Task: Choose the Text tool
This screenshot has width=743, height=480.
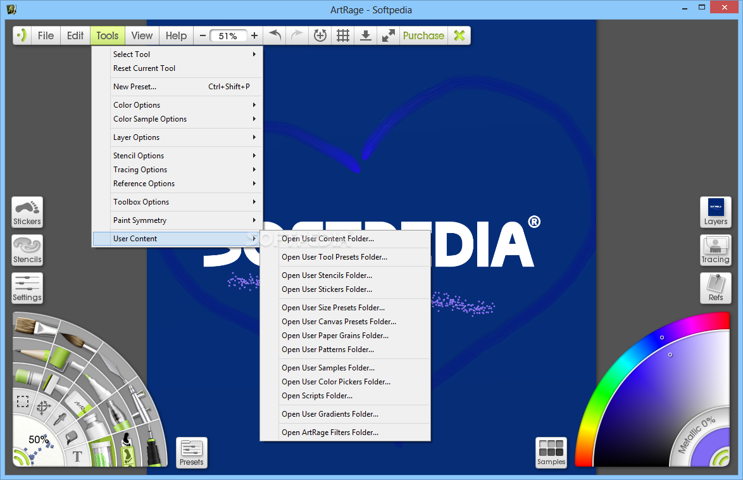Action: 77,457
